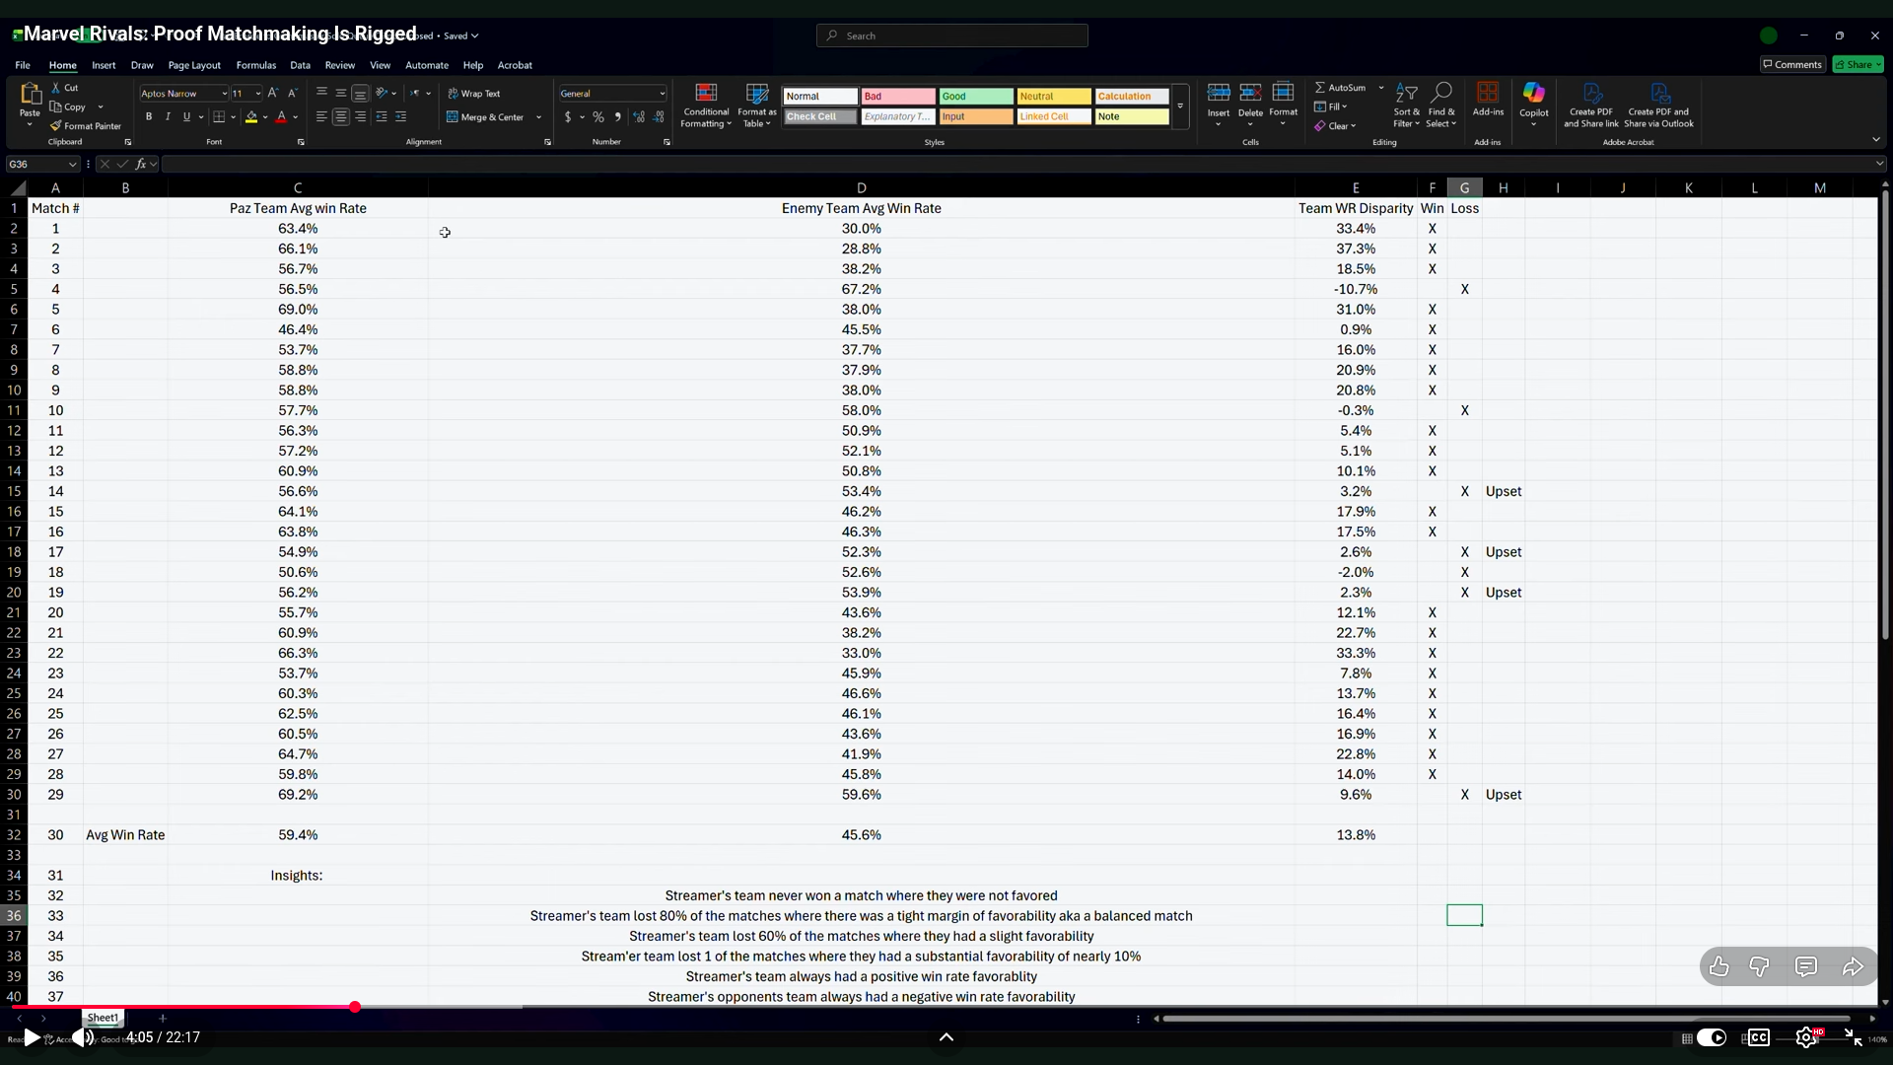Switch to the Page Layout tab
Image resolution: width=1893 pixels, height=1065 pixels.
(x=194, y=65)
